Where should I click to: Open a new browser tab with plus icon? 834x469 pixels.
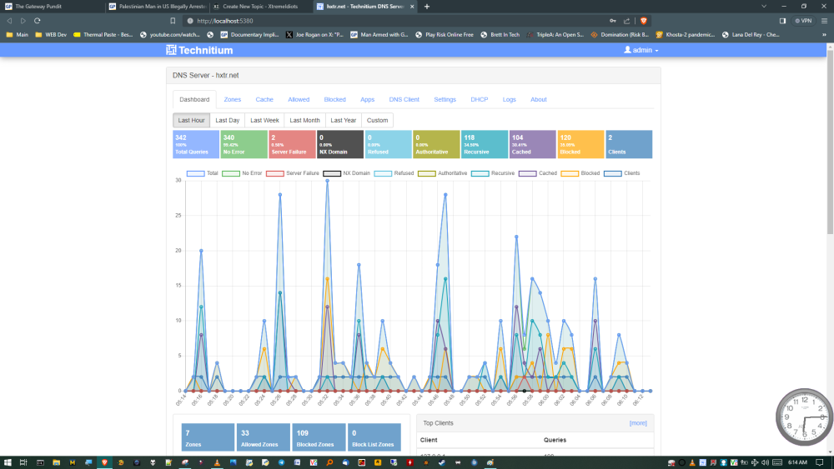coord(427,6)
